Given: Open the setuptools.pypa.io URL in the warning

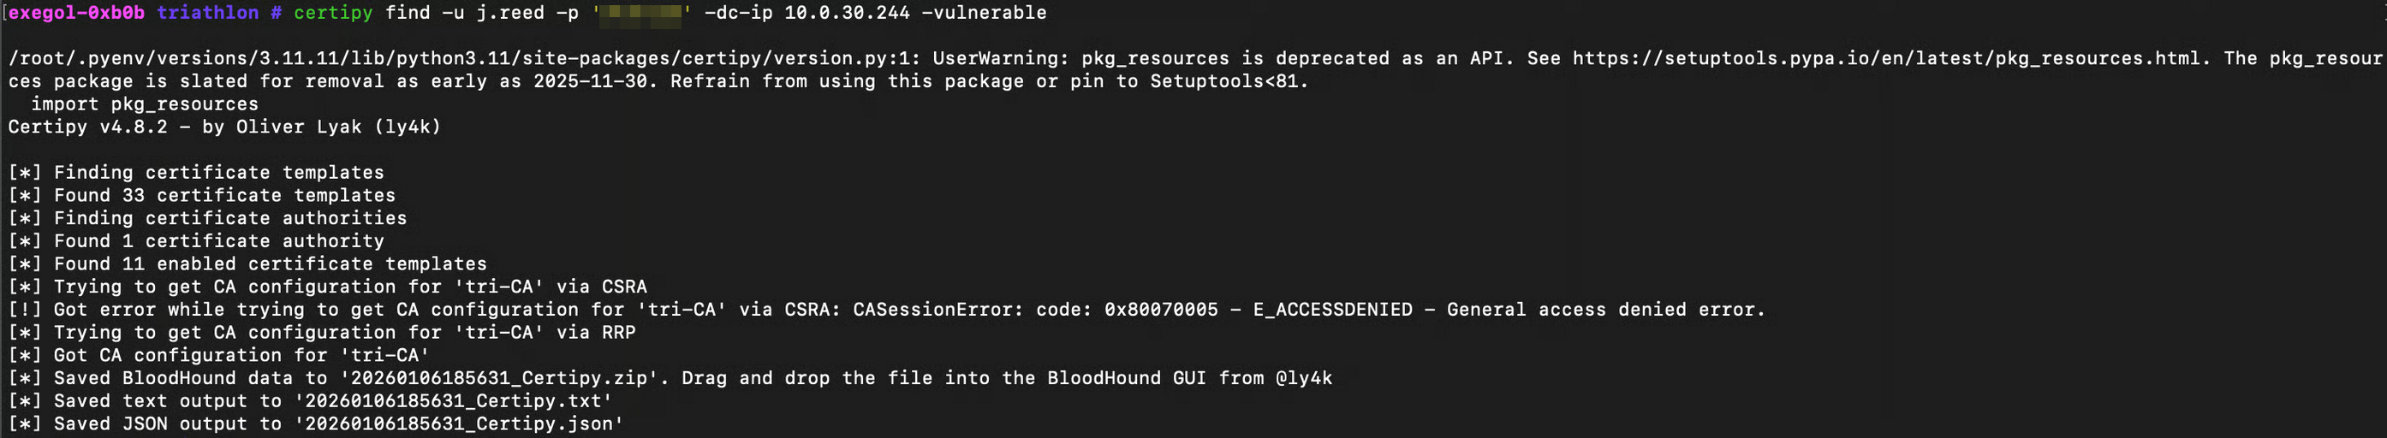Looking at the screenshot, I should pyautogui.click(x=1885, y=58).
